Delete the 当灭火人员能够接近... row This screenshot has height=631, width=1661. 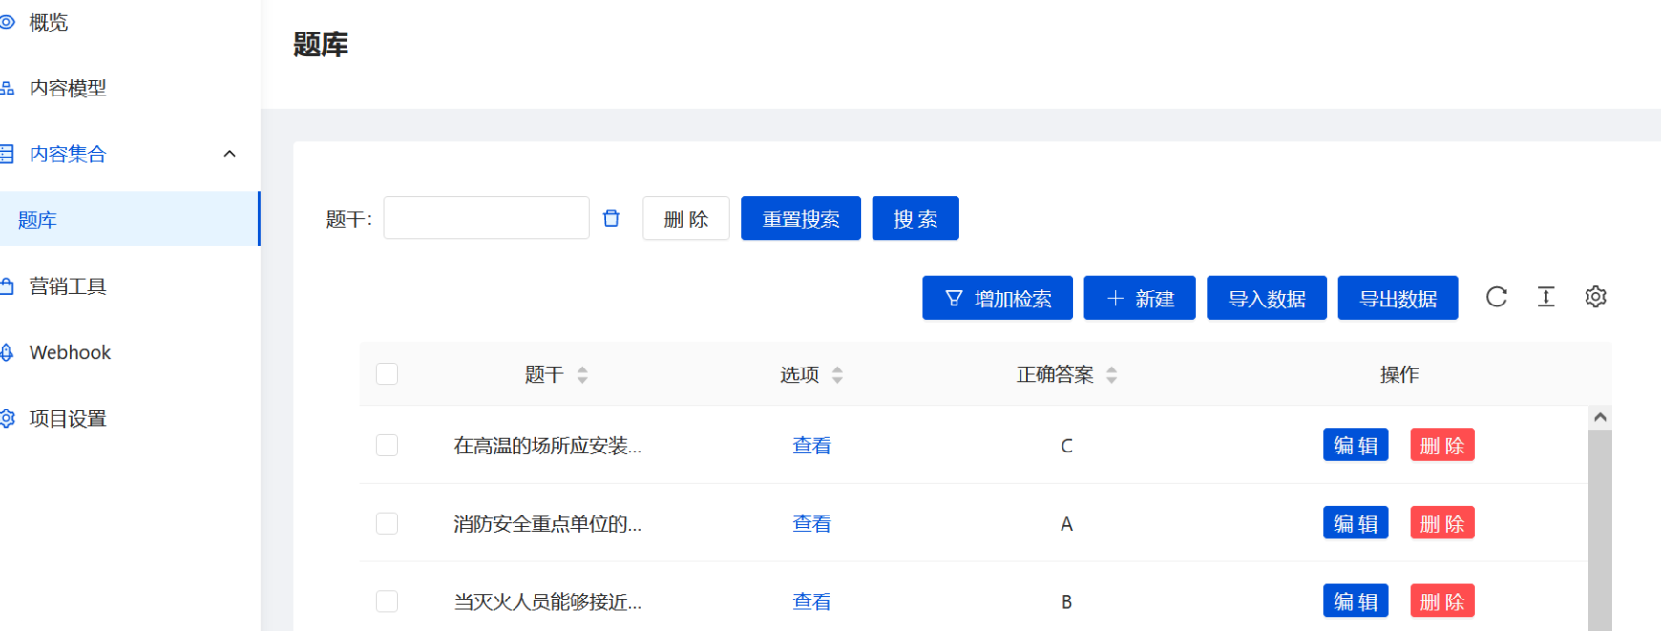[1442, 601]
